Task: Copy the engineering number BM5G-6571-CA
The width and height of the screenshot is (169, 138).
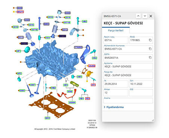Action: [x=150, y=49]
